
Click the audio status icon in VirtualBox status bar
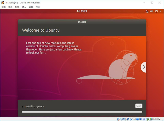coord(125,119)
